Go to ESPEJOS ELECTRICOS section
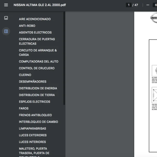 point(35,102)
